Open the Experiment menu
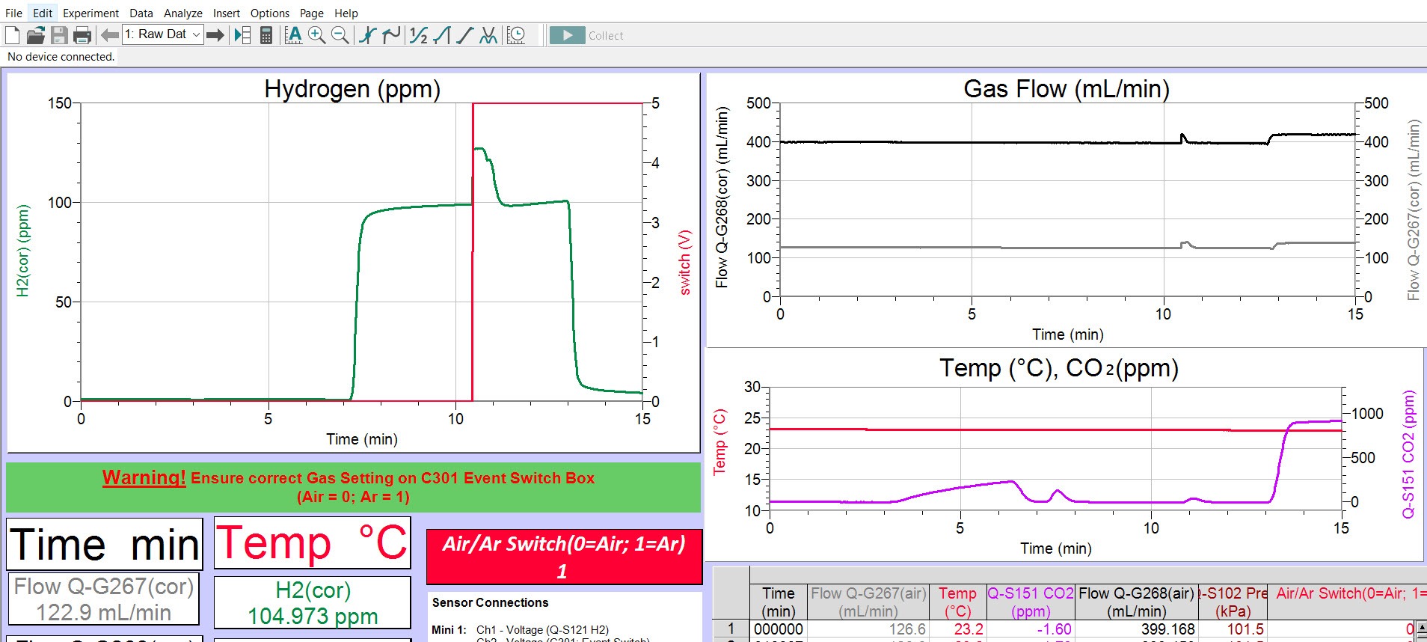Screen dimensions: 1427x642 [x=90, y=13]
